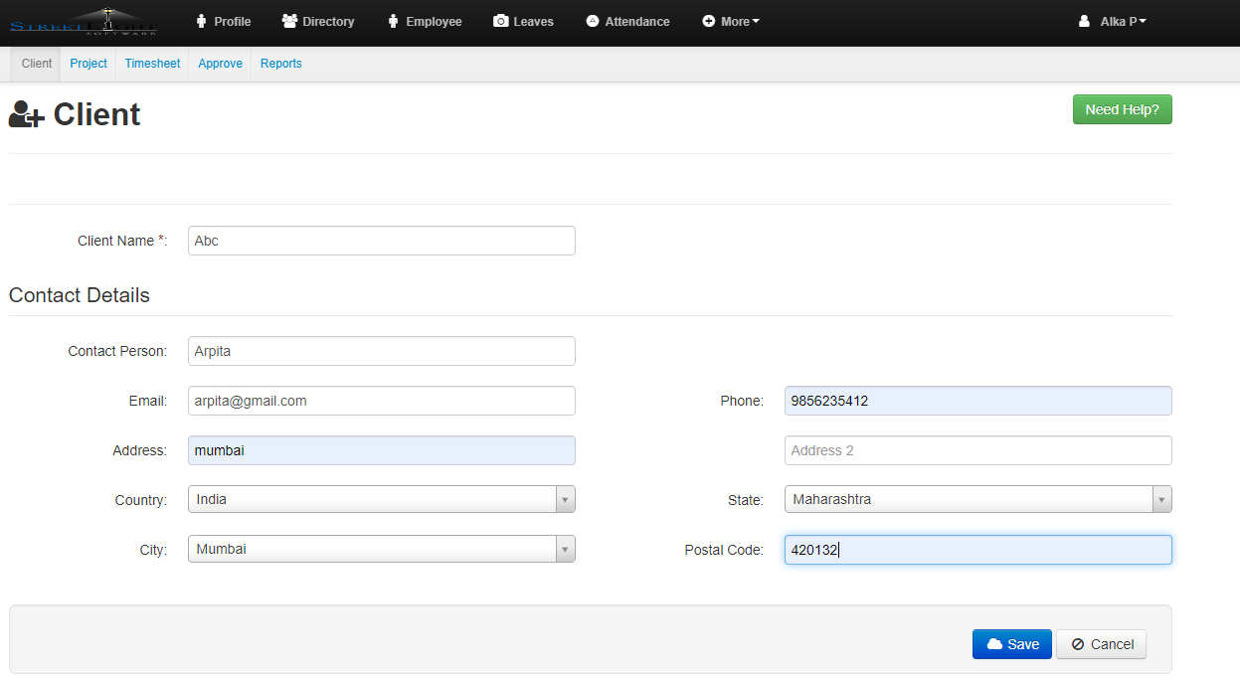Open the State dropdown showing Maharashtra
This screenshot has height=679, width=1240.
977,499
